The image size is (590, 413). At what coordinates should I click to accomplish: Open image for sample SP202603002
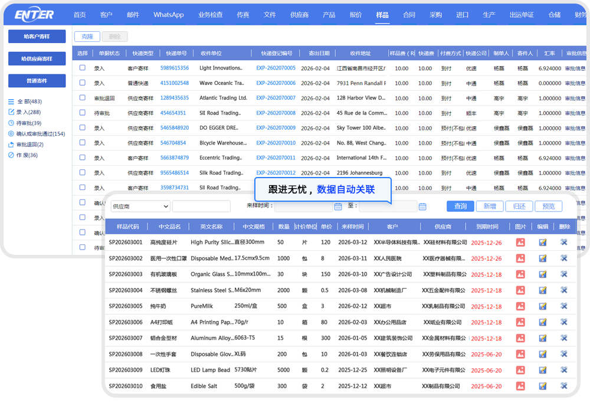pyautogui.click(x=520, y=258)
